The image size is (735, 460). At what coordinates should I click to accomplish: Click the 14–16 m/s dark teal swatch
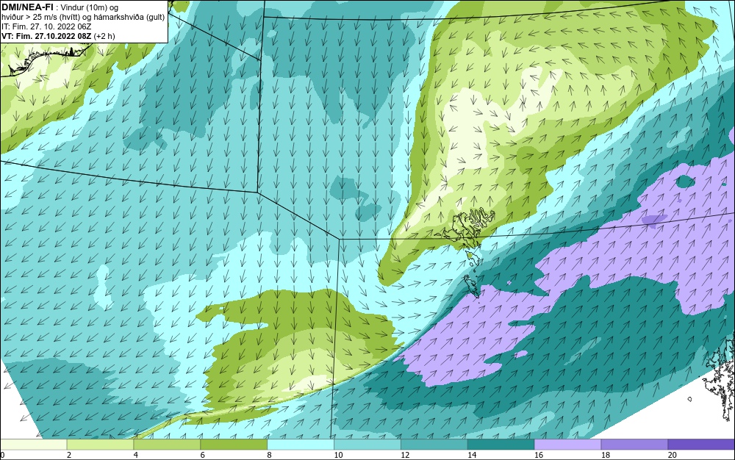[x=501, y=444]
